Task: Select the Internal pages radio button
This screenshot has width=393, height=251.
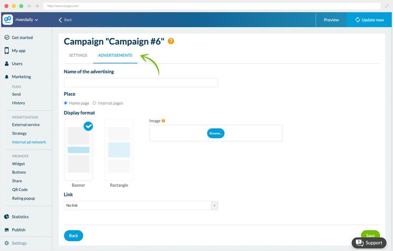Action: (x=94, y=103)
